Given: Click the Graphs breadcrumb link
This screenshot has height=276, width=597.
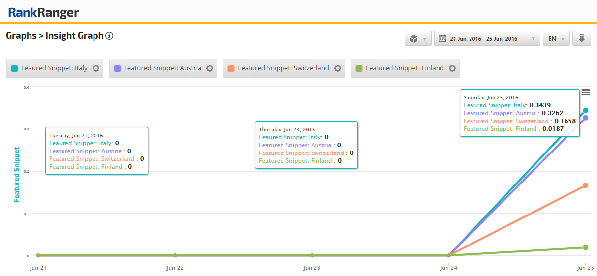Looking at the screenshot, I should [21, 36].
